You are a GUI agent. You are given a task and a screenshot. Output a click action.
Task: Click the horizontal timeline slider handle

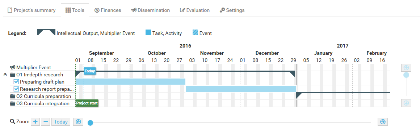pos(91,123)
